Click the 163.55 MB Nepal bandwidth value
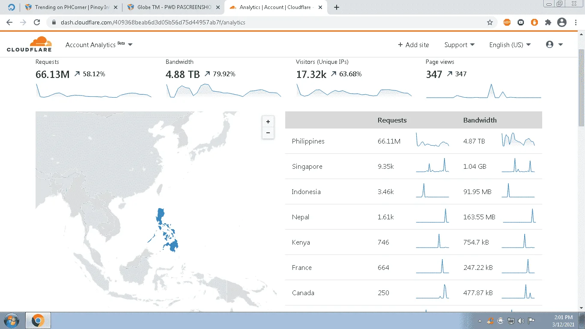 pos(479,217)
